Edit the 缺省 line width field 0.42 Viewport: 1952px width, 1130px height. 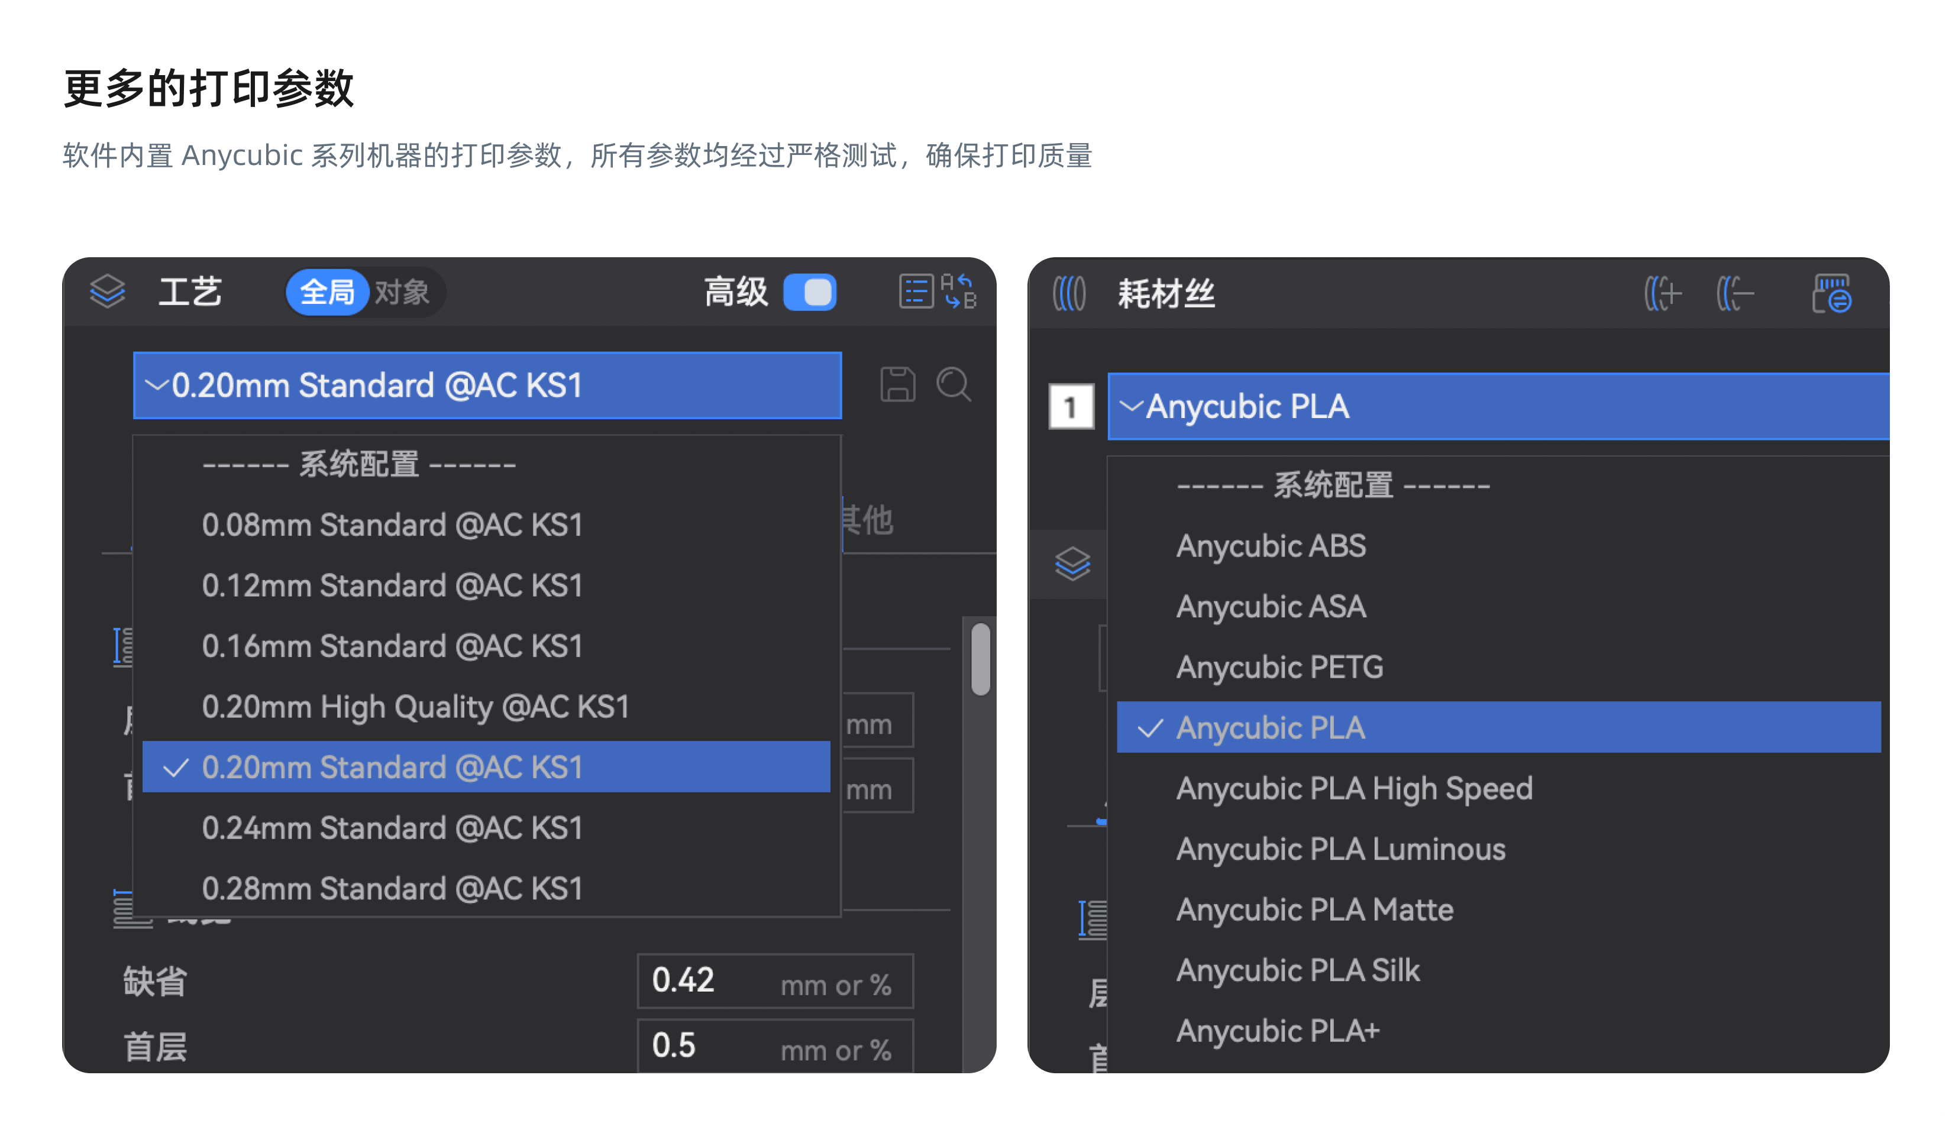(775, 980)
